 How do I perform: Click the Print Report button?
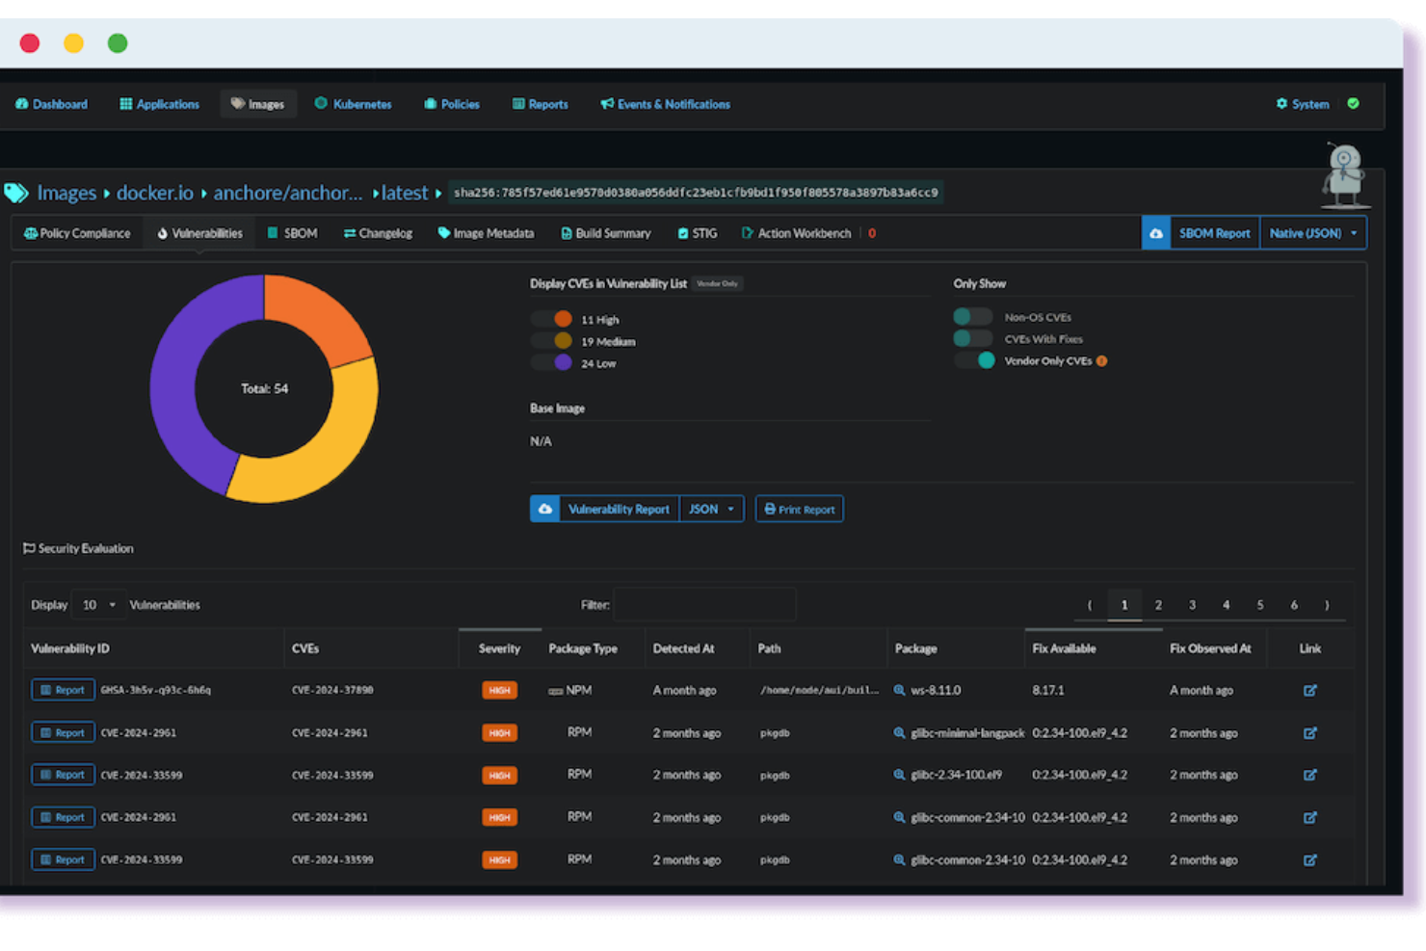tap(799, 509)
